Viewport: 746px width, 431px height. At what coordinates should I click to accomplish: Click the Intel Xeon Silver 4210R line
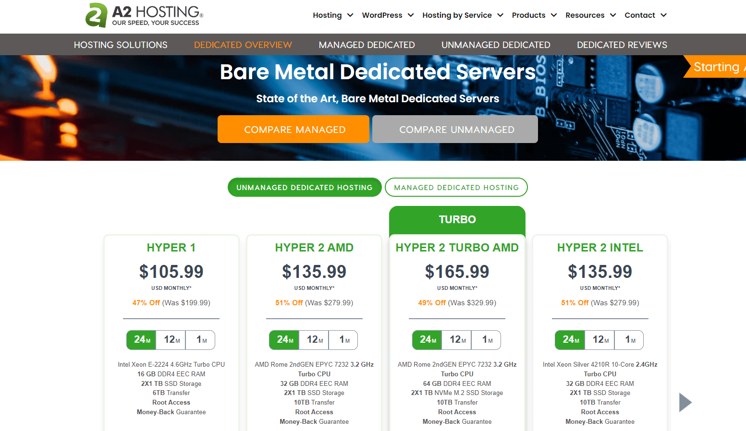click(x=600, y=365)
